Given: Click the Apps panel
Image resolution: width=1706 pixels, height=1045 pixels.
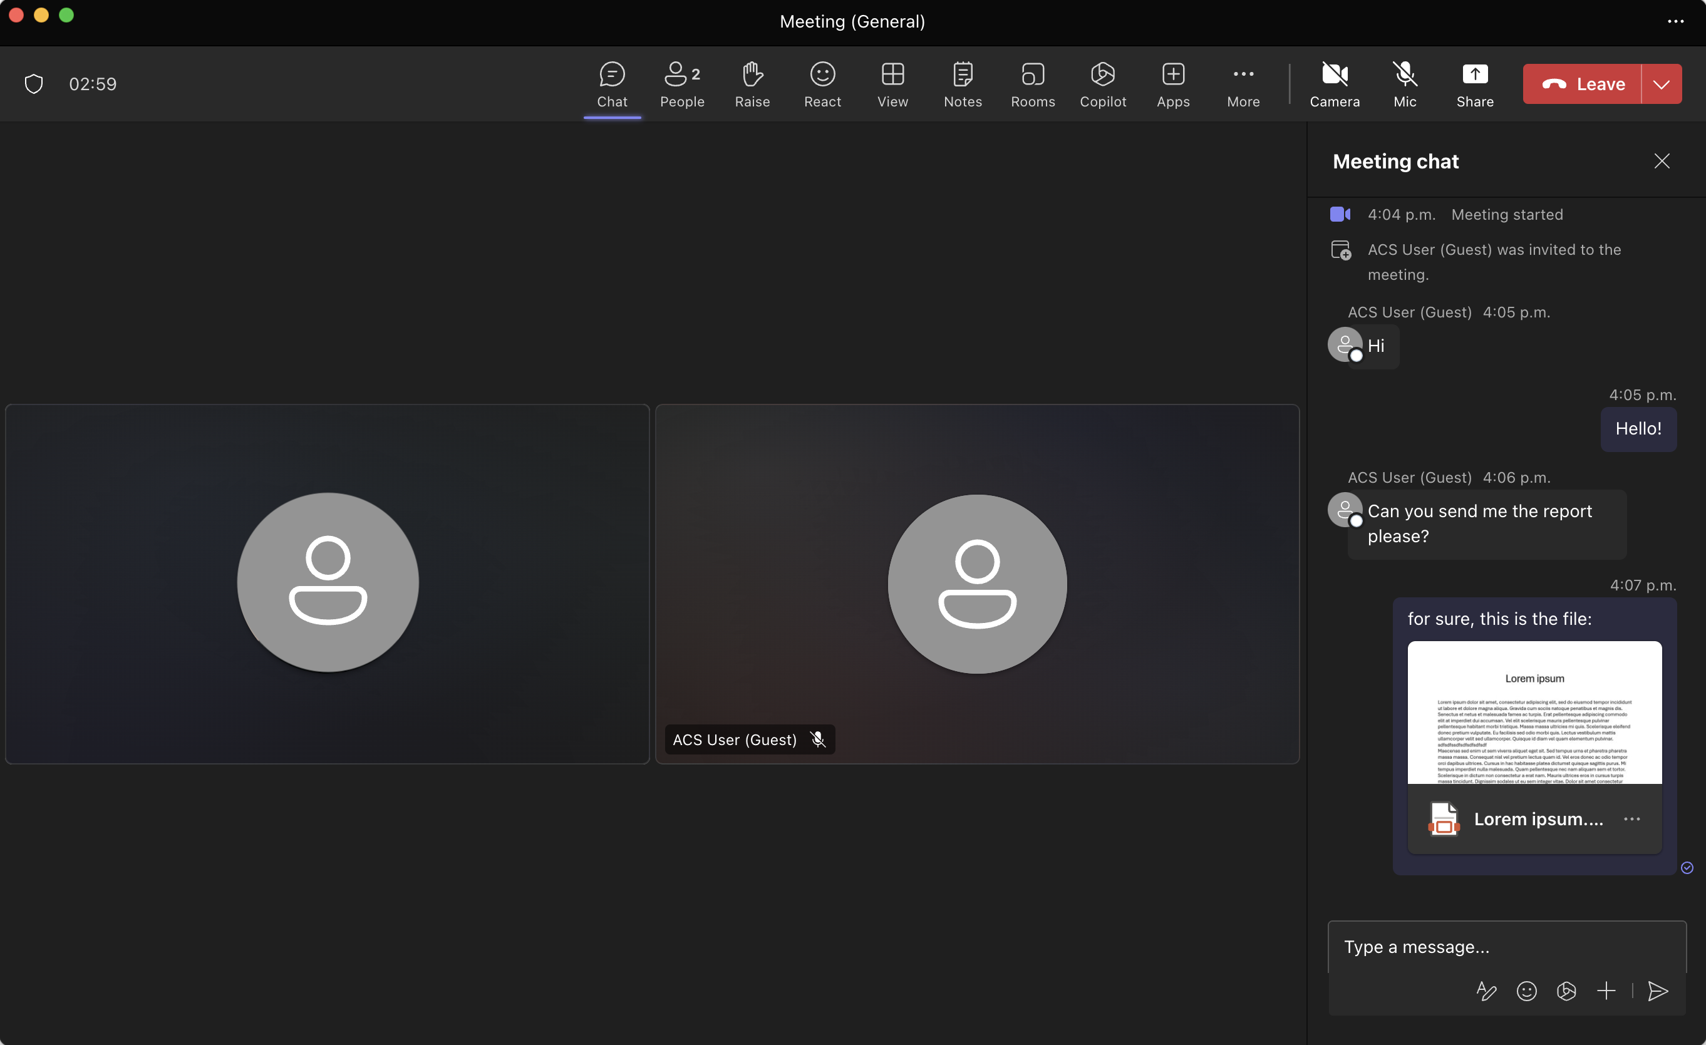Looking at the screenshot, I should [1172, 83].
